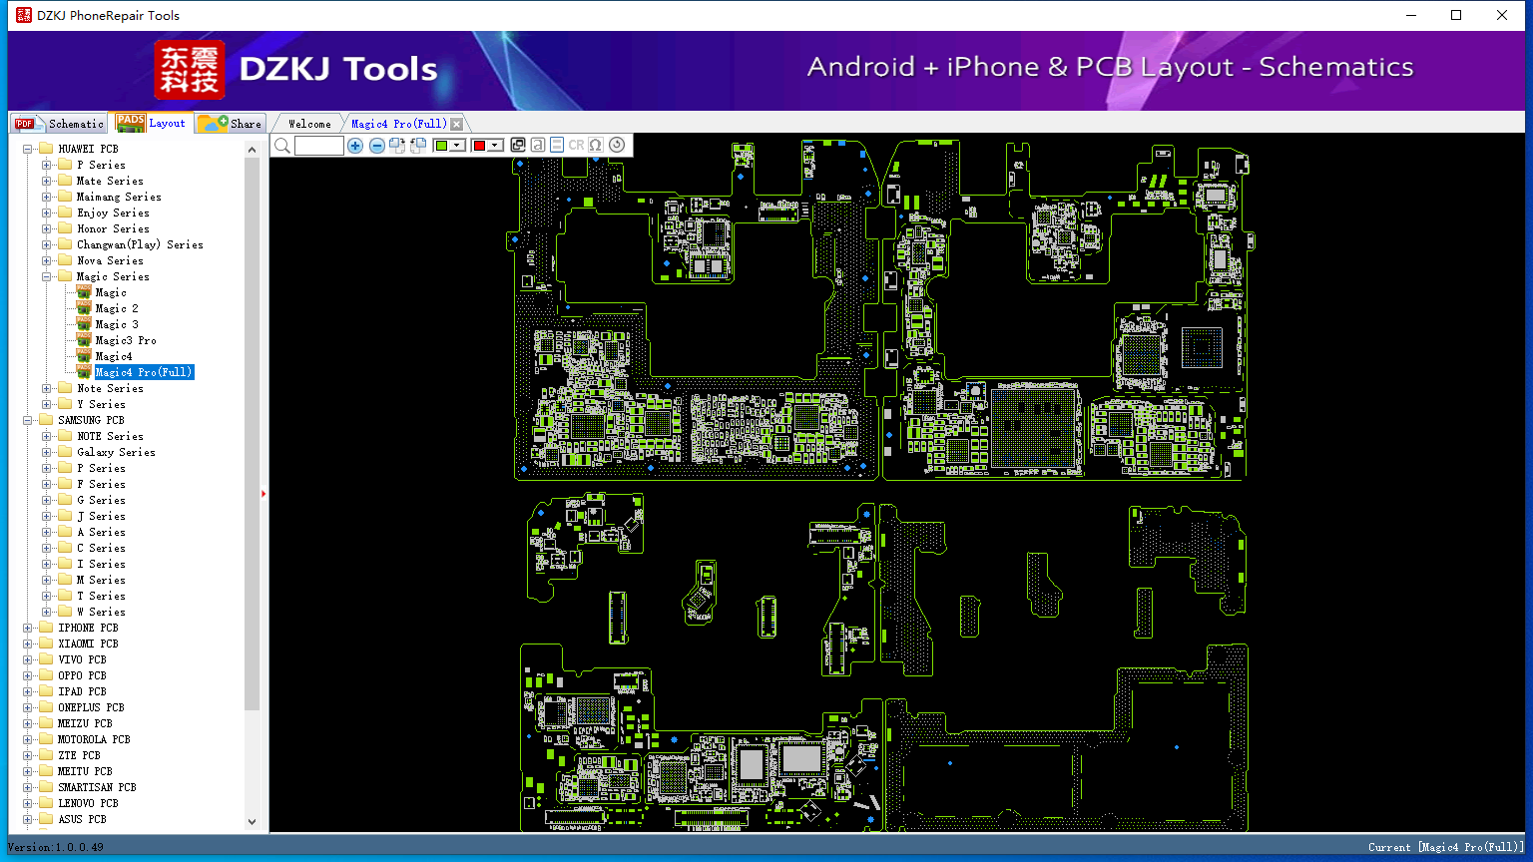Viewport: 1533px width, 862px height.
Task: Select the Y Series folder
Action: 101,404
